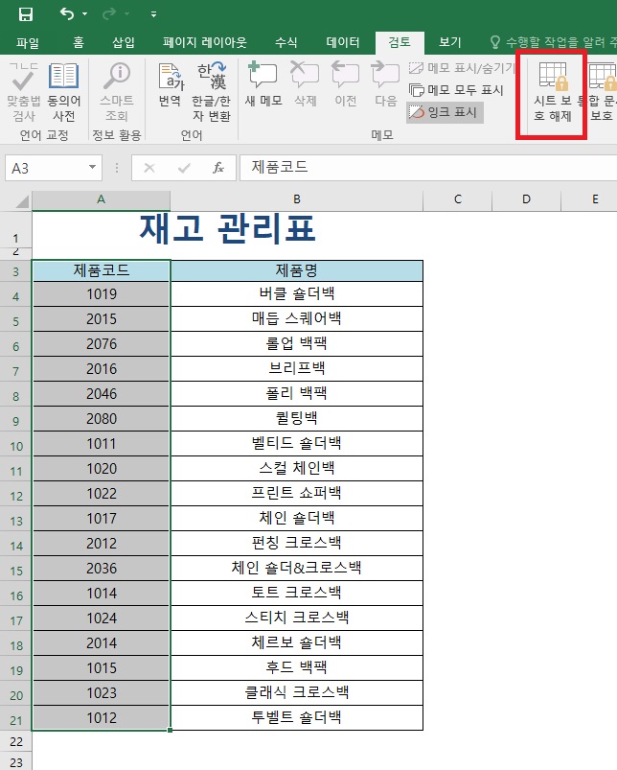
Task: Launch 스마트 조회 smart lookup
Action: point(117,91)
